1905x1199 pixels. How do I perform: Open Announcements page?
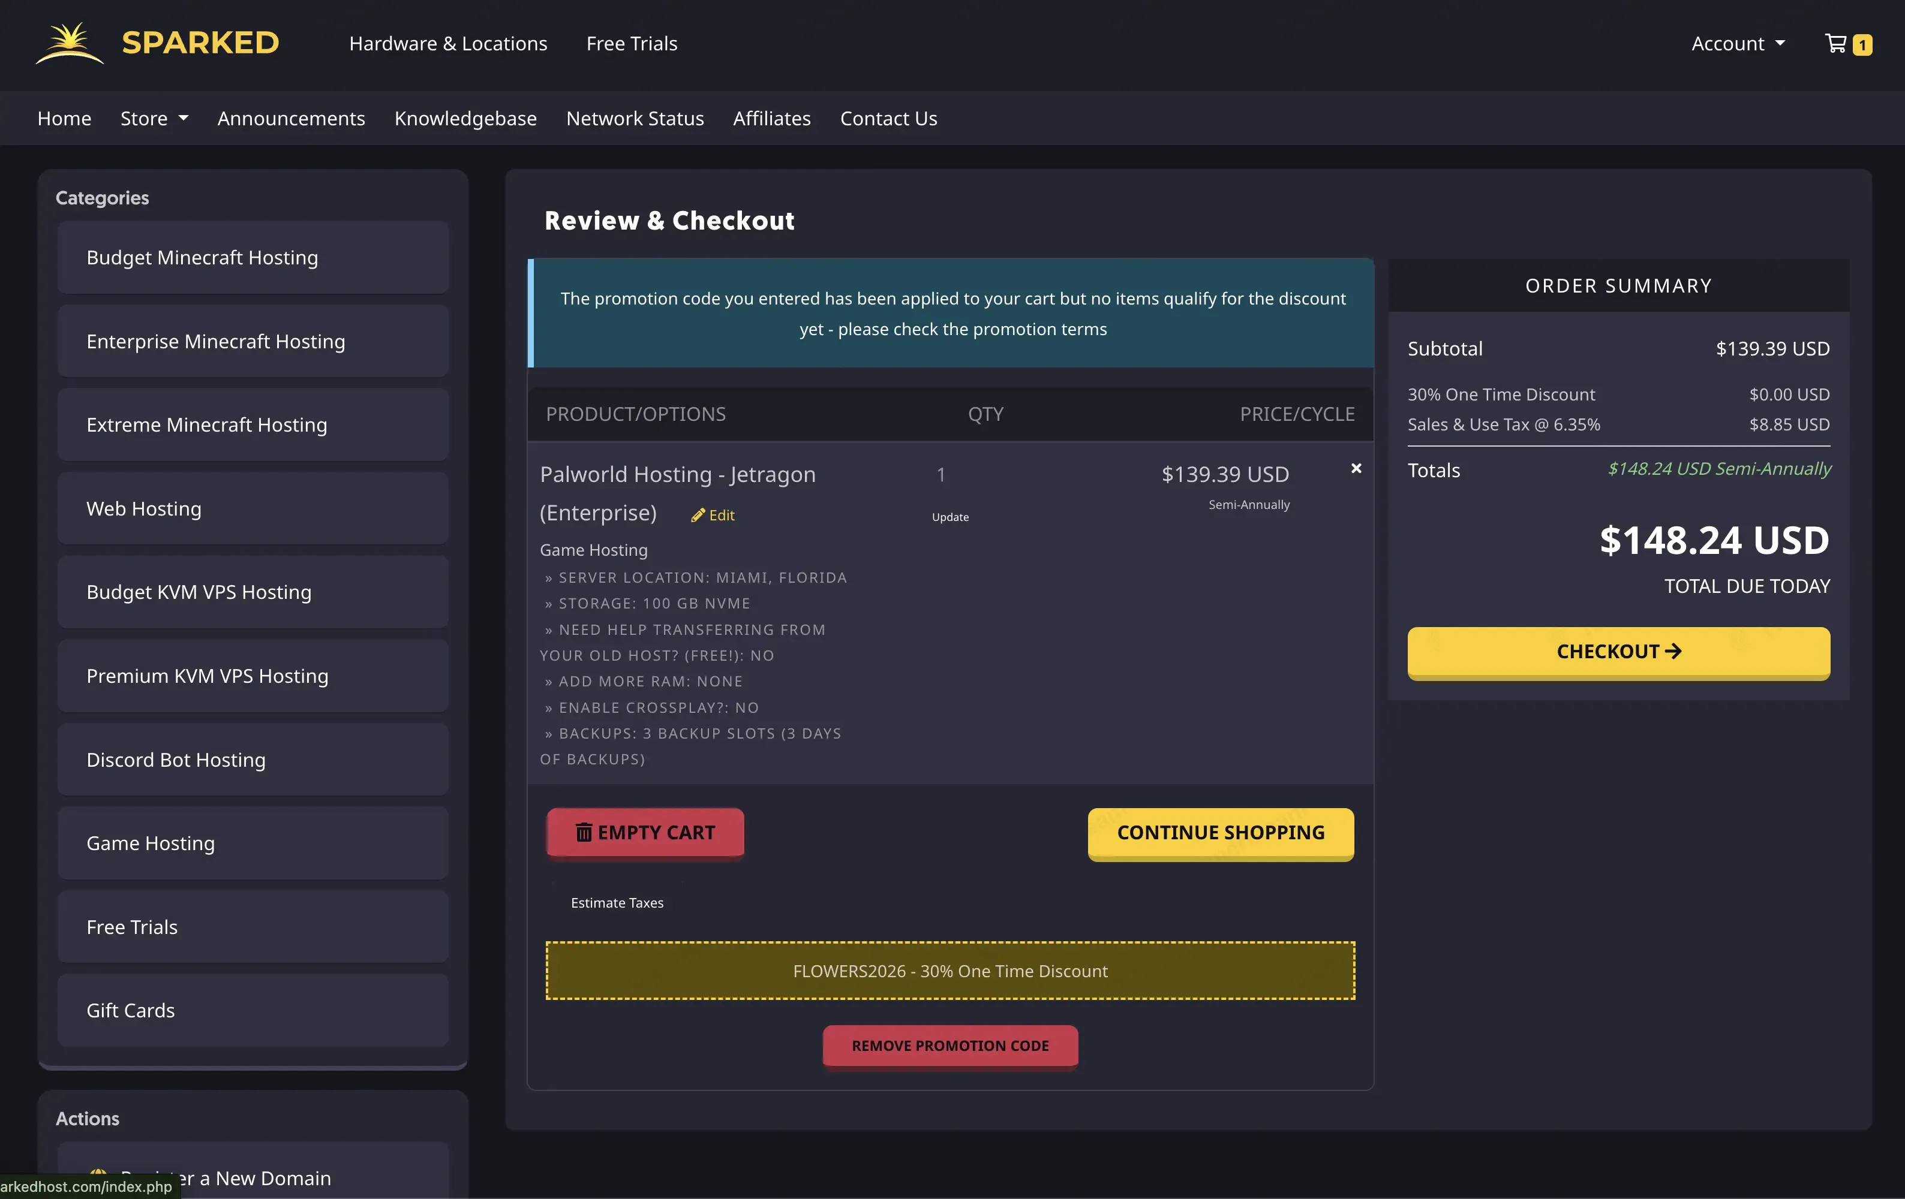[x=291, y=118]
